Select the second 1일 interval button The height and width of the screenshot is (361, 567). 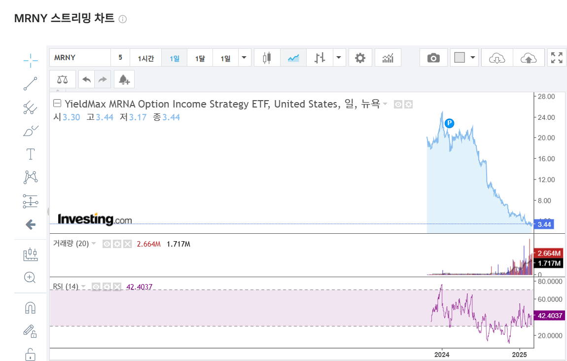(x=225, y=58)
